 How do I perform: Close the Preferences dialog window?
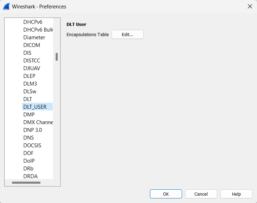250,6
